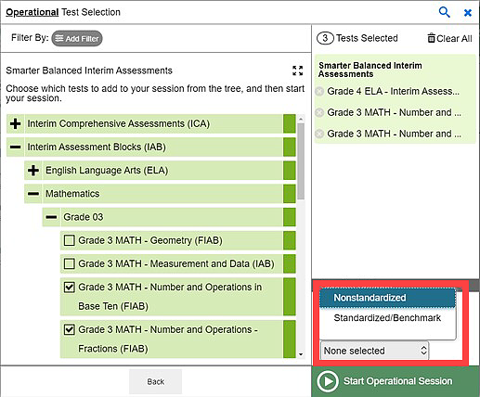Uncheck Number and Operations - Fractions
Viewport: 480px width, 397px height.
coord(69,329)
